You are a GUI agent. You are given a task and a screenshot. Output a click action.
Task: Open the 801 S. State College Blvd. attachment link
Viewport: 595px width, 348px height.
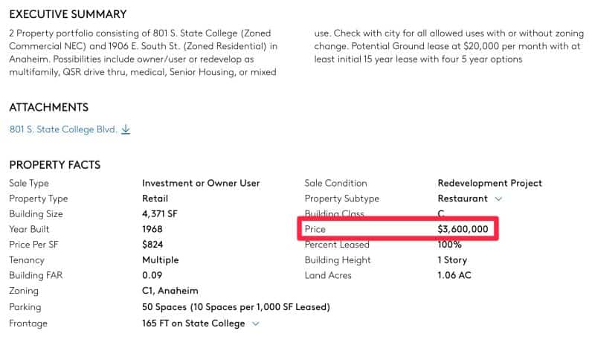tap(63, 129)
